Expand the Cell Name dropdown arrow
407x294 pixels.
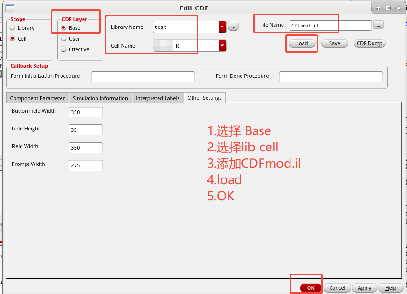222,45
